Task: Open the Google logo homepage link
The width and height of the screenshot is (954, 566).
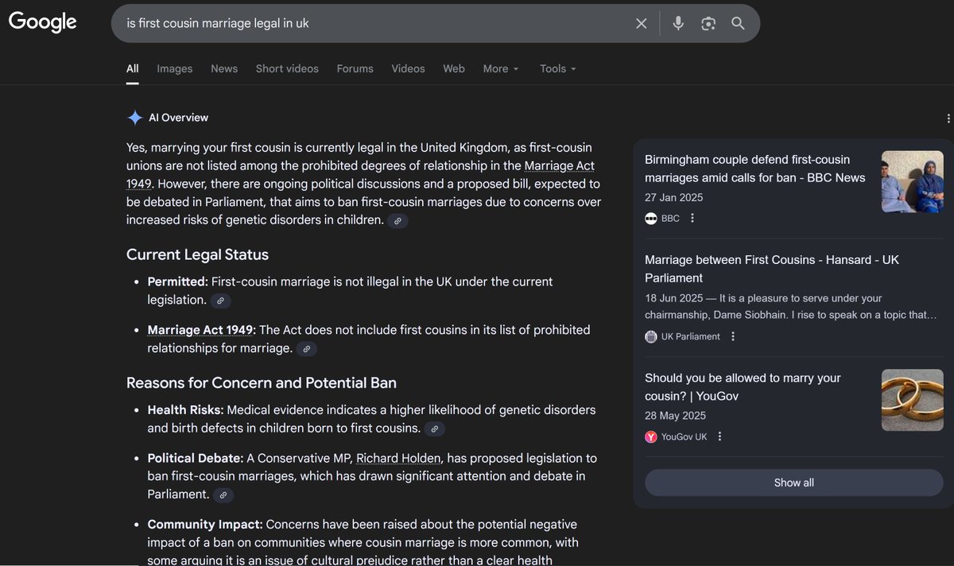Action: click(43, 21)
